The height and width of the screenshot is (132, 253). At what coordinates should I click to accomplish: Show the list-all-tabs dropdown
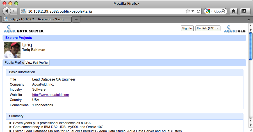[x=249, y=20]
